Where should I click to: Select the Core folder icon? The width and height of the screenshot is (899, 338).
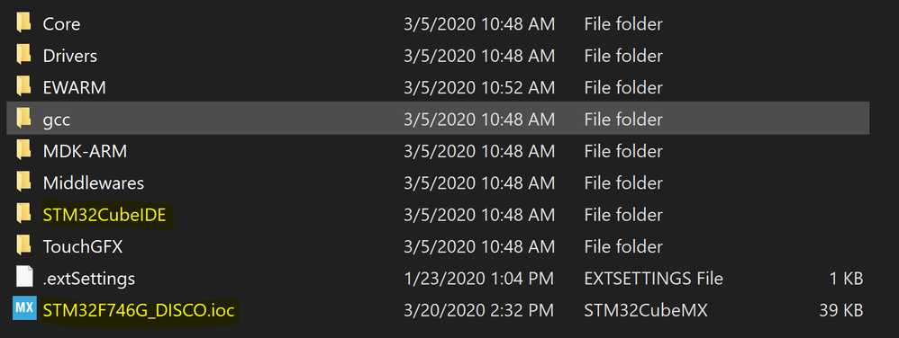tap(23, 24)
